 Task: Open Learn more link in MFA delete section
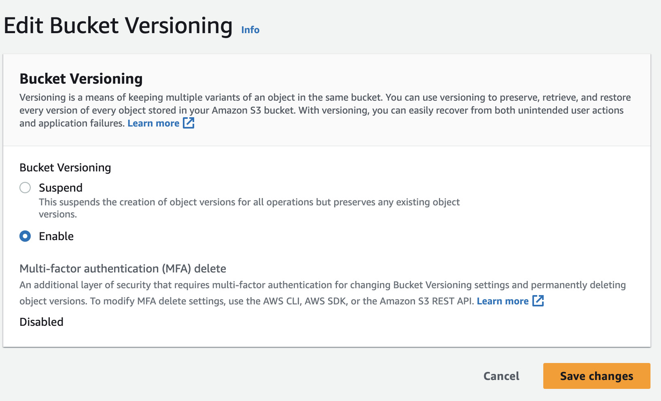click(502, 301)
